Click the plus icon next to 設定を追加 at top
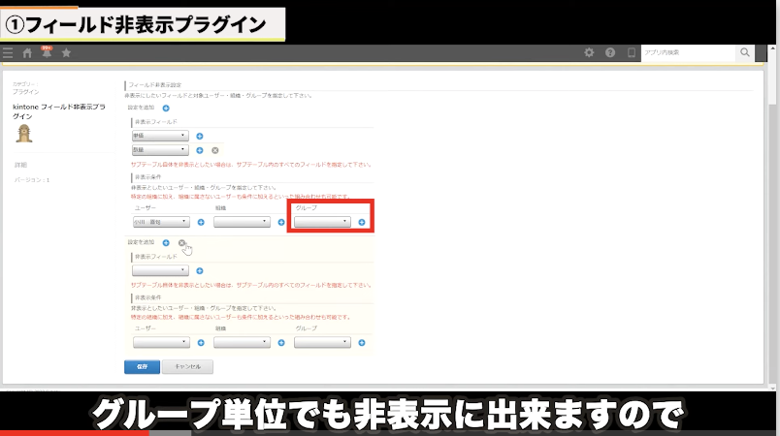 pos(166,108)
